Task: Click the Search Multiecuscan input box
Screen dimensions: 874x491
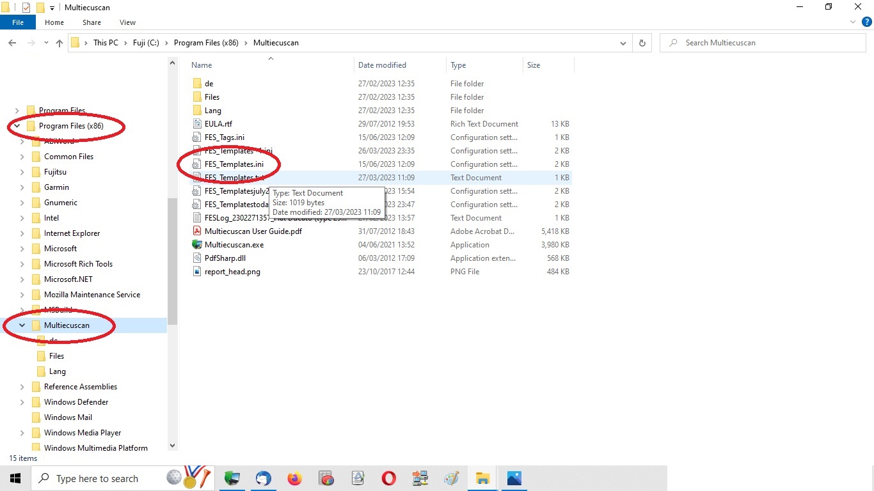Action: [x=763, y=43]
